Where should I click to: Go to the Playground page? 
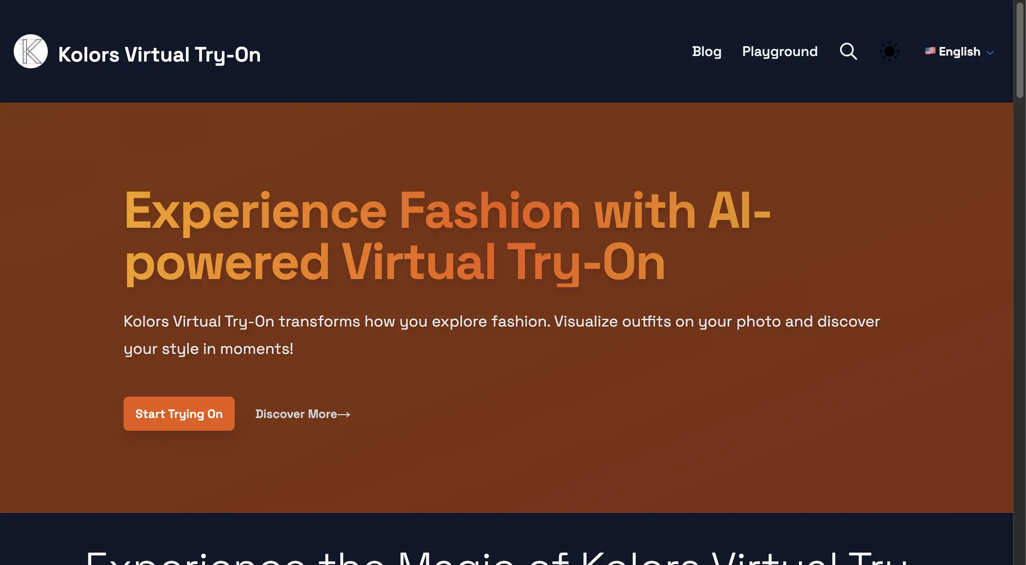(780, 51)
